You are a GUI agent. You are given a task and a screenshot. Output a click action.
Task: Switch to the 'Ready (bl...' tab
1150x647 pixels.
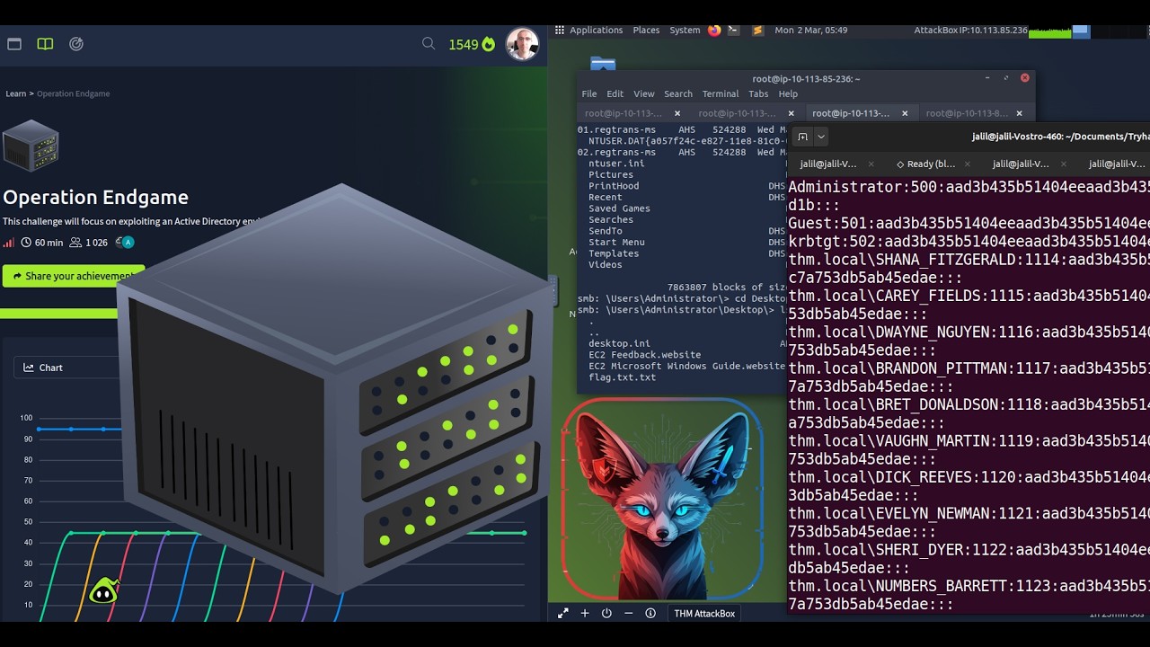926,164
